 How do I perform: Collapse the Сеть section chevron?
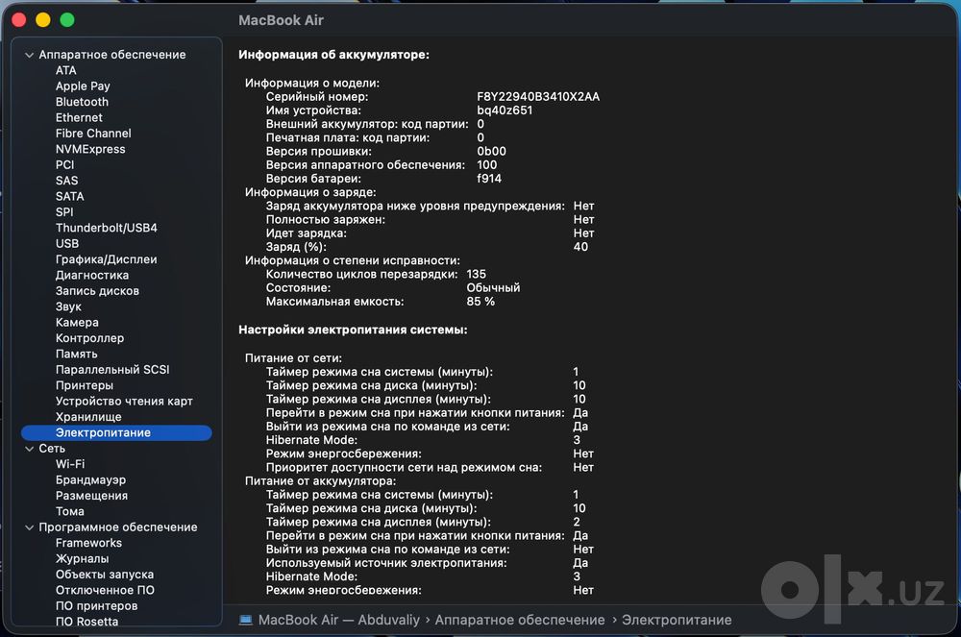[29, 449]
